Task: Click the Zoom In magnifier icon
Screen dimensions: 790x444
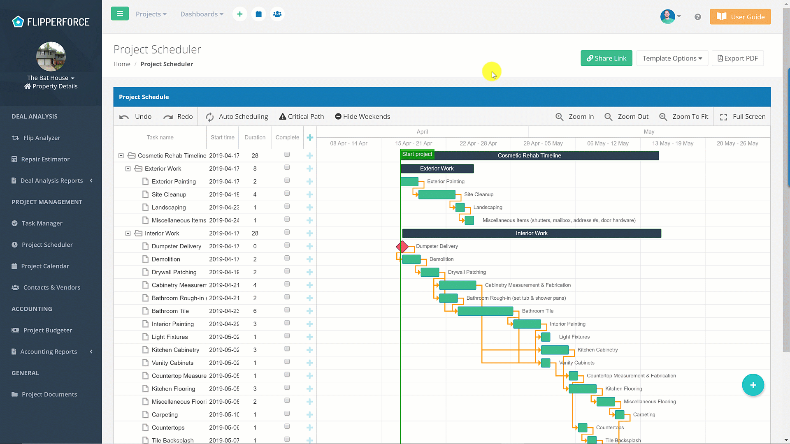Action: (x=559, y=117)
